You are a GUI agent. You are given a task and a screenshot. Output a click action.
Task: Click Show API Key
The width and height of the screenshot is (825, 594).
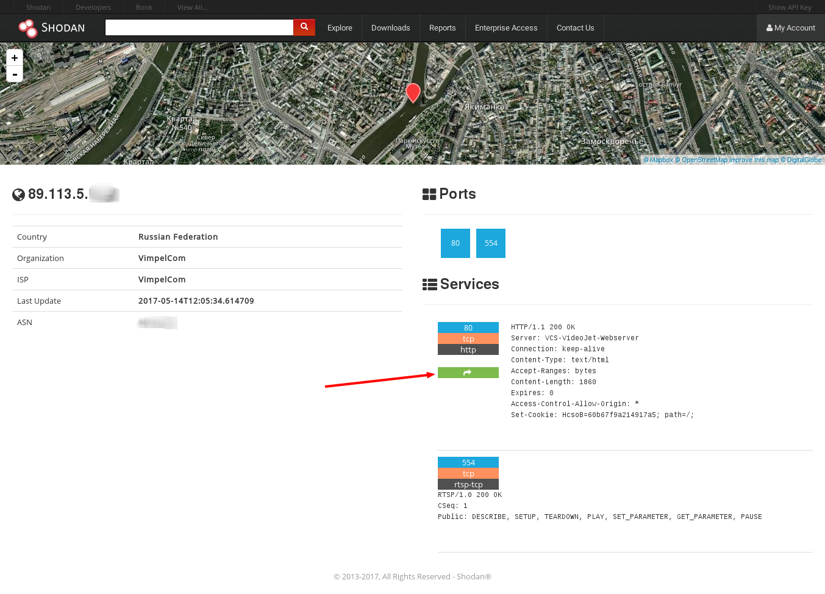point(790,7)
